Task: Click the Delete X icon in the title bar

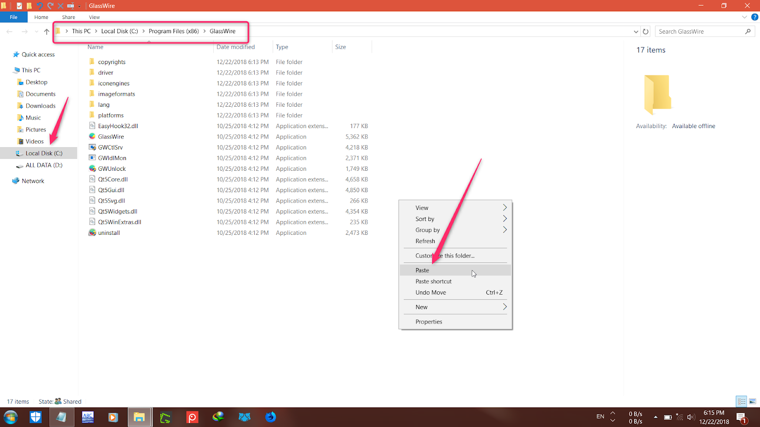Action: tap(60, 6)
